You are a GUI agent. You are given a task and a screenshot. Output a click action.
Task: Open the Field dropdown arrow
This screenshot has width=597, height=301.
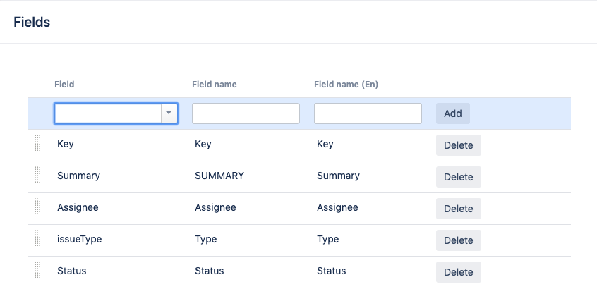tap(169, 113)
